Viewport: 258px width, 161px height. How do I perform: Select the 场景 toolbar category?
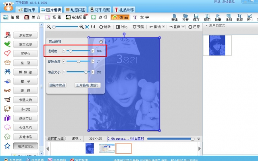[53, 17]
